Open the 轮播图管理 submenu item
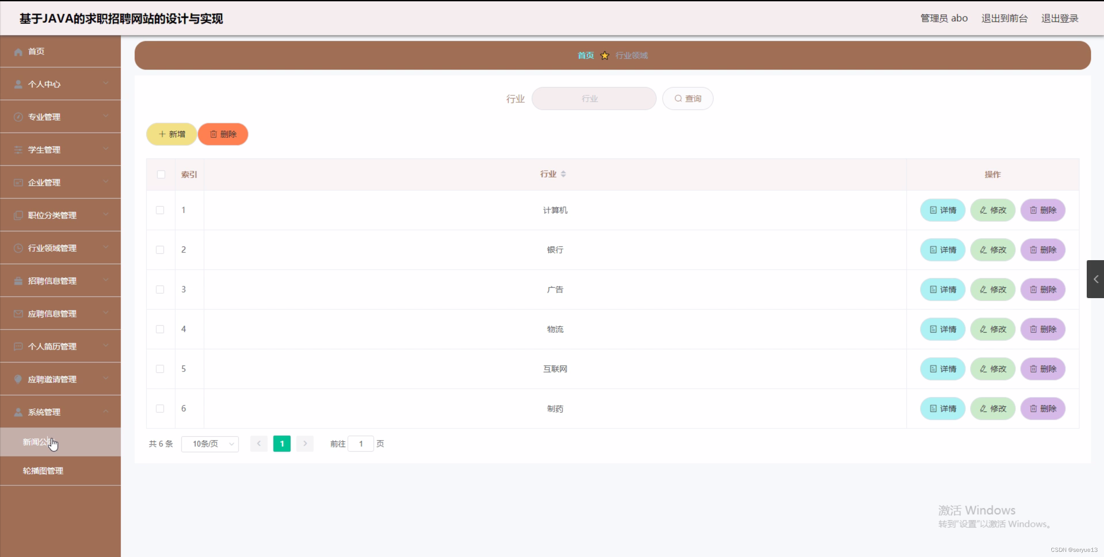The width and height of the screenshot is (1104, 557). click(x=43, y=471)
